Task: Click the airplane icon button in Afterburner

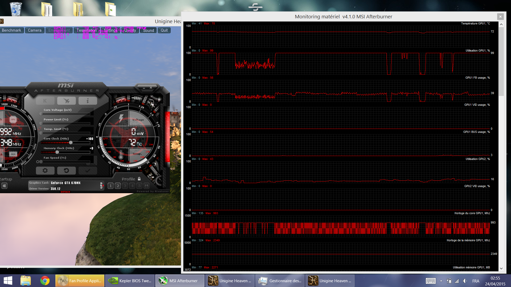Action: (67, 101)
